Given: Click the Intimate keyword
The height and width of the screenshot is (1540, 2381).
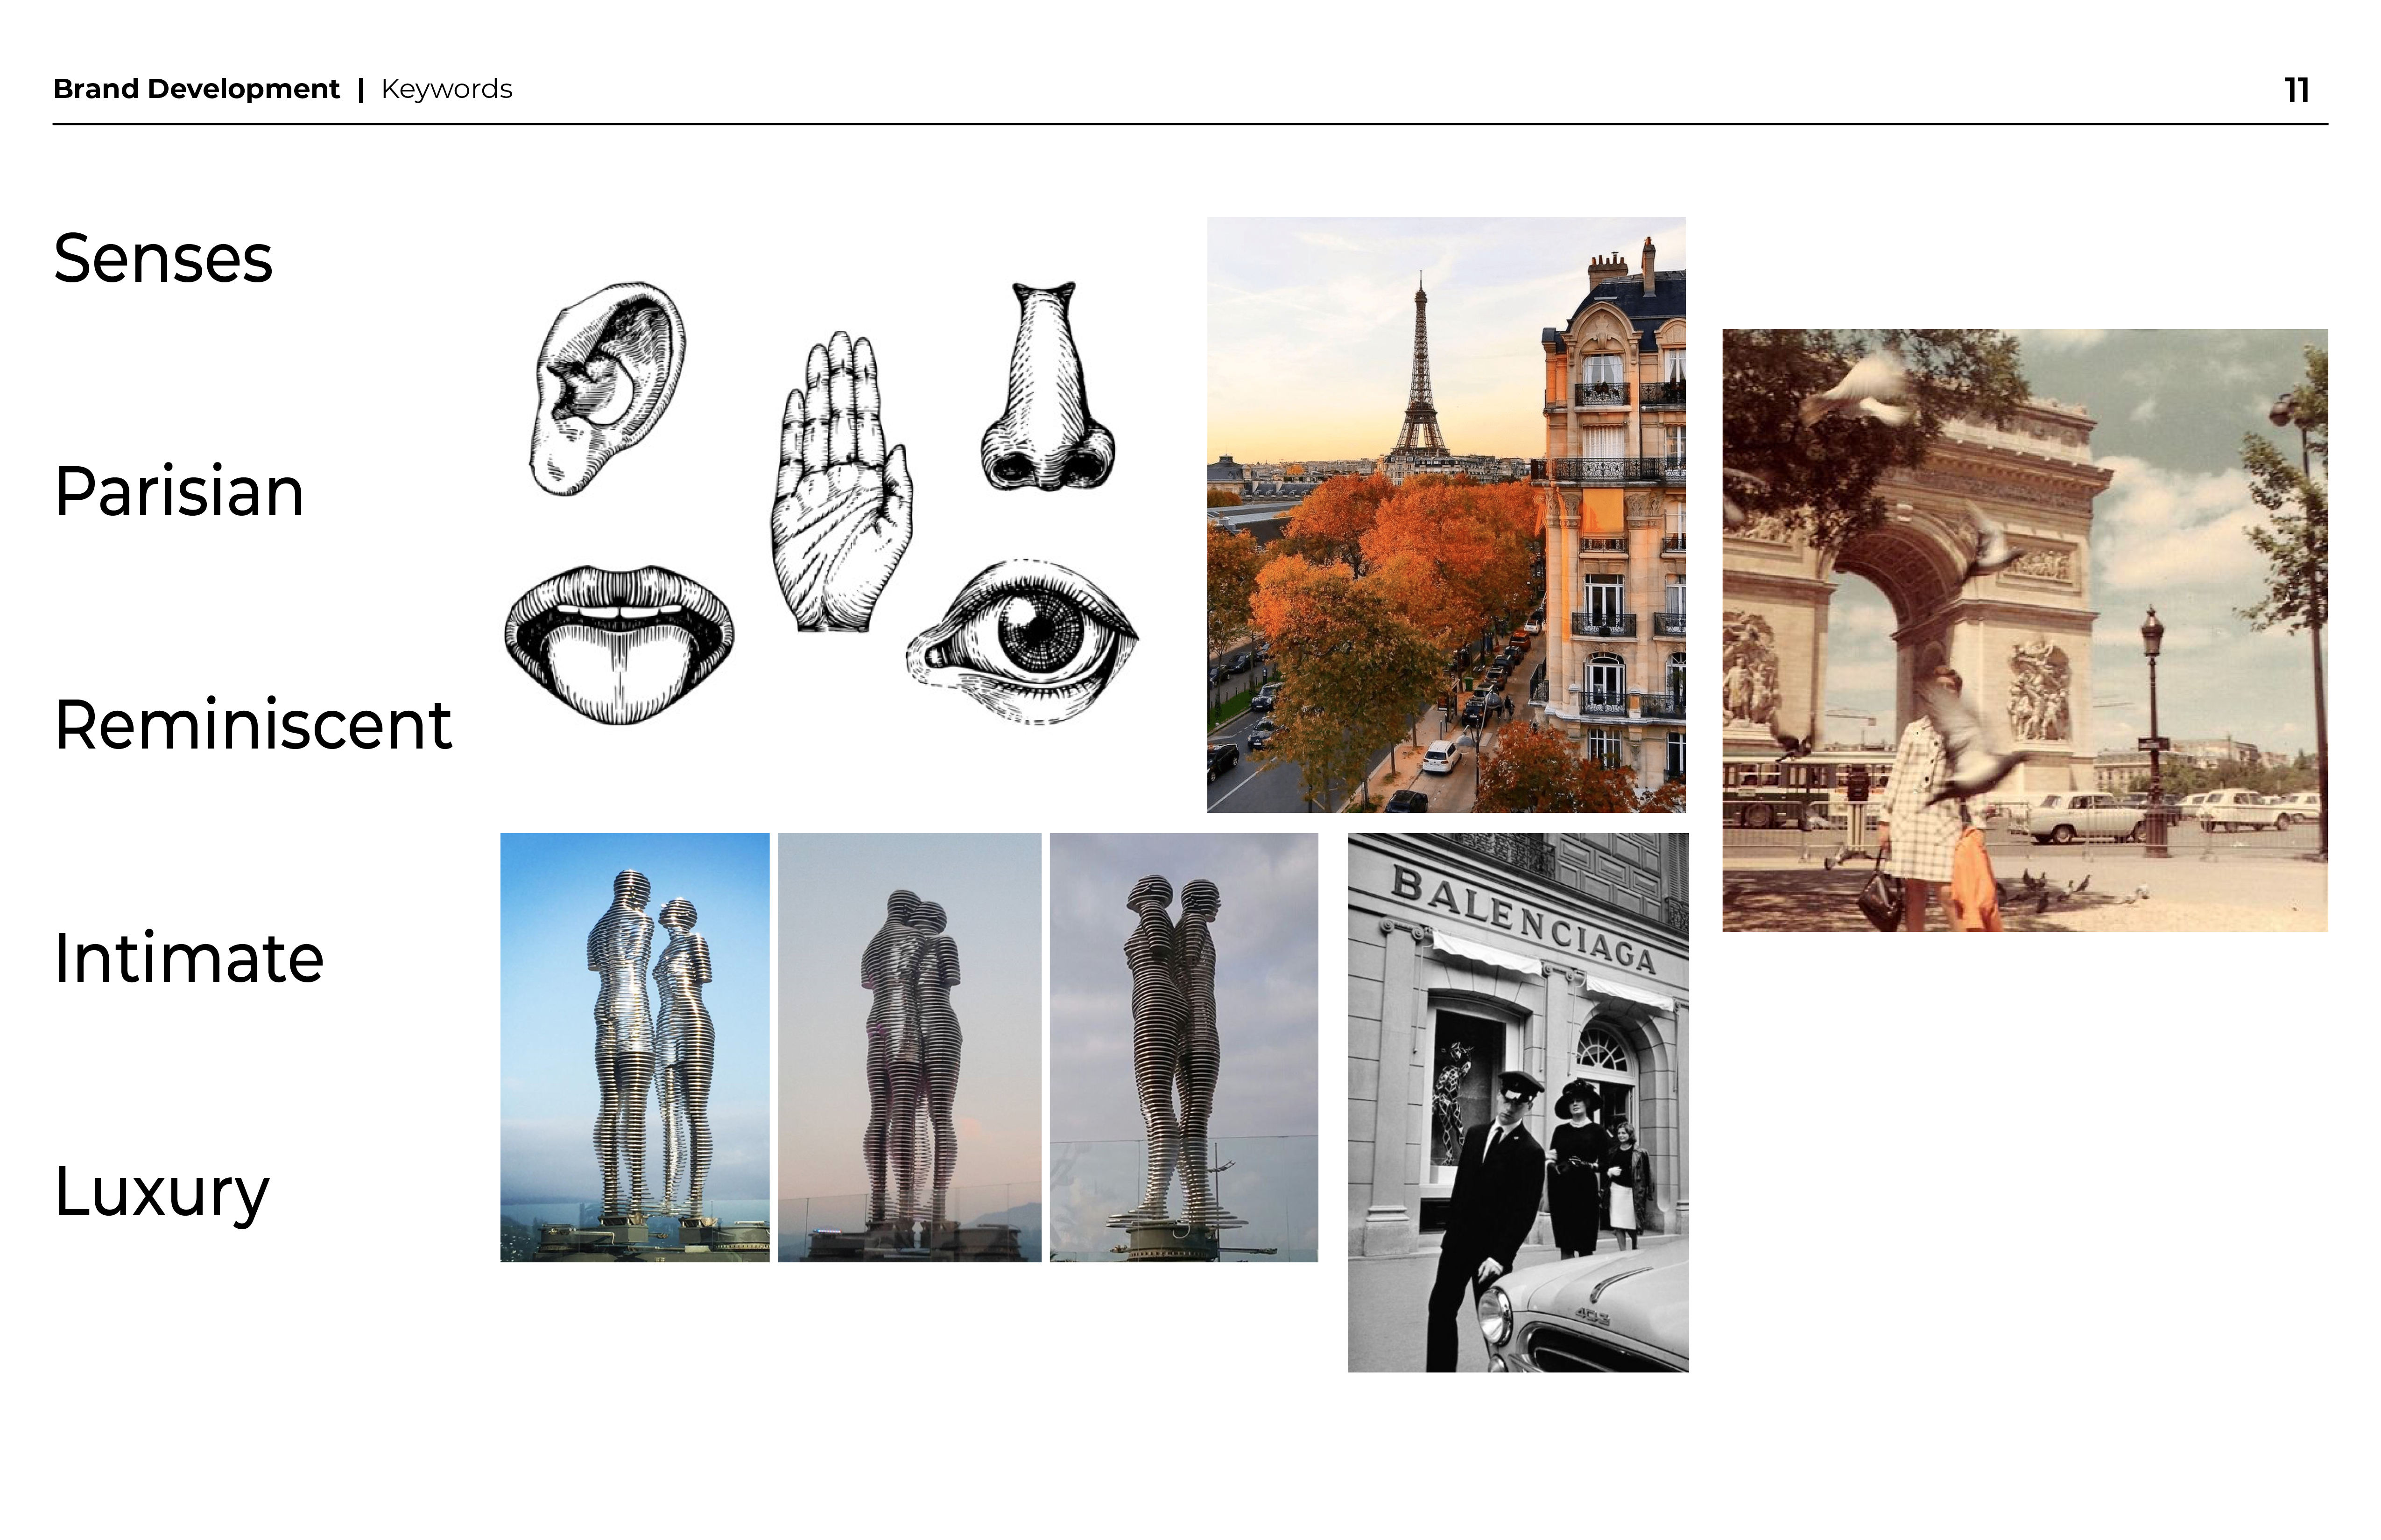Looking at the screenshot, I should coord(189,958).
